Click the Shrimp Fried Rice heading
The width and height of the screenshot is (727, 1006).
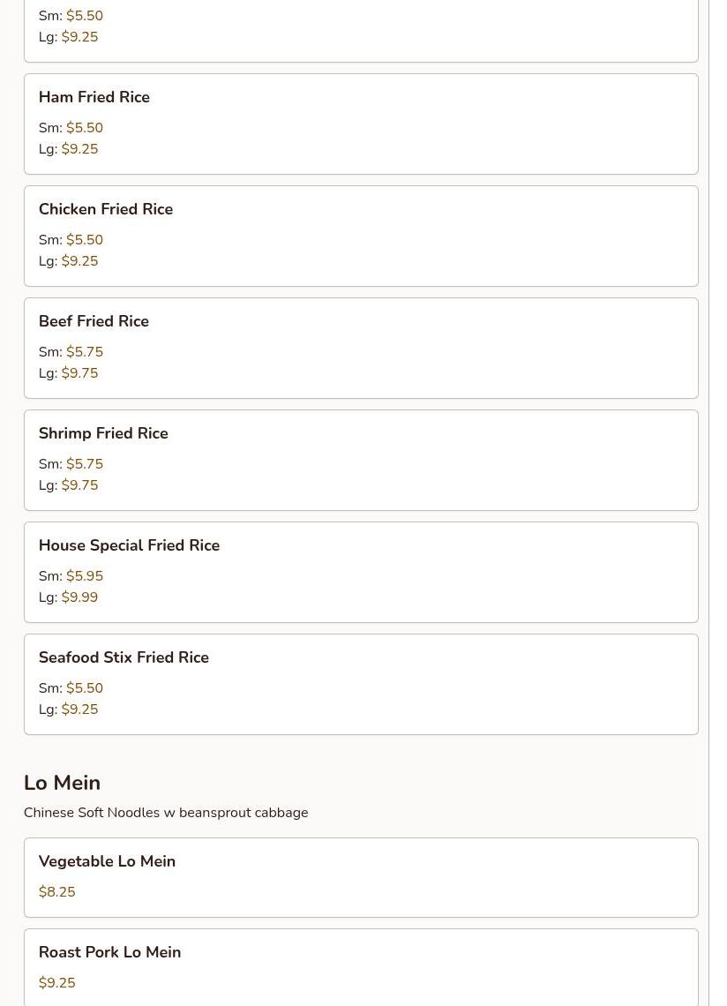[x=103, y=433]
